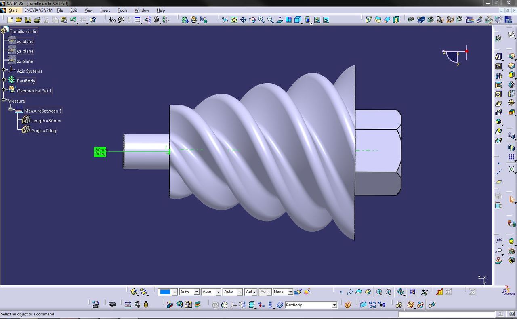Select the xy plane in the tree
Viewport: 517px width, 319px height.
tap(25, 41)
